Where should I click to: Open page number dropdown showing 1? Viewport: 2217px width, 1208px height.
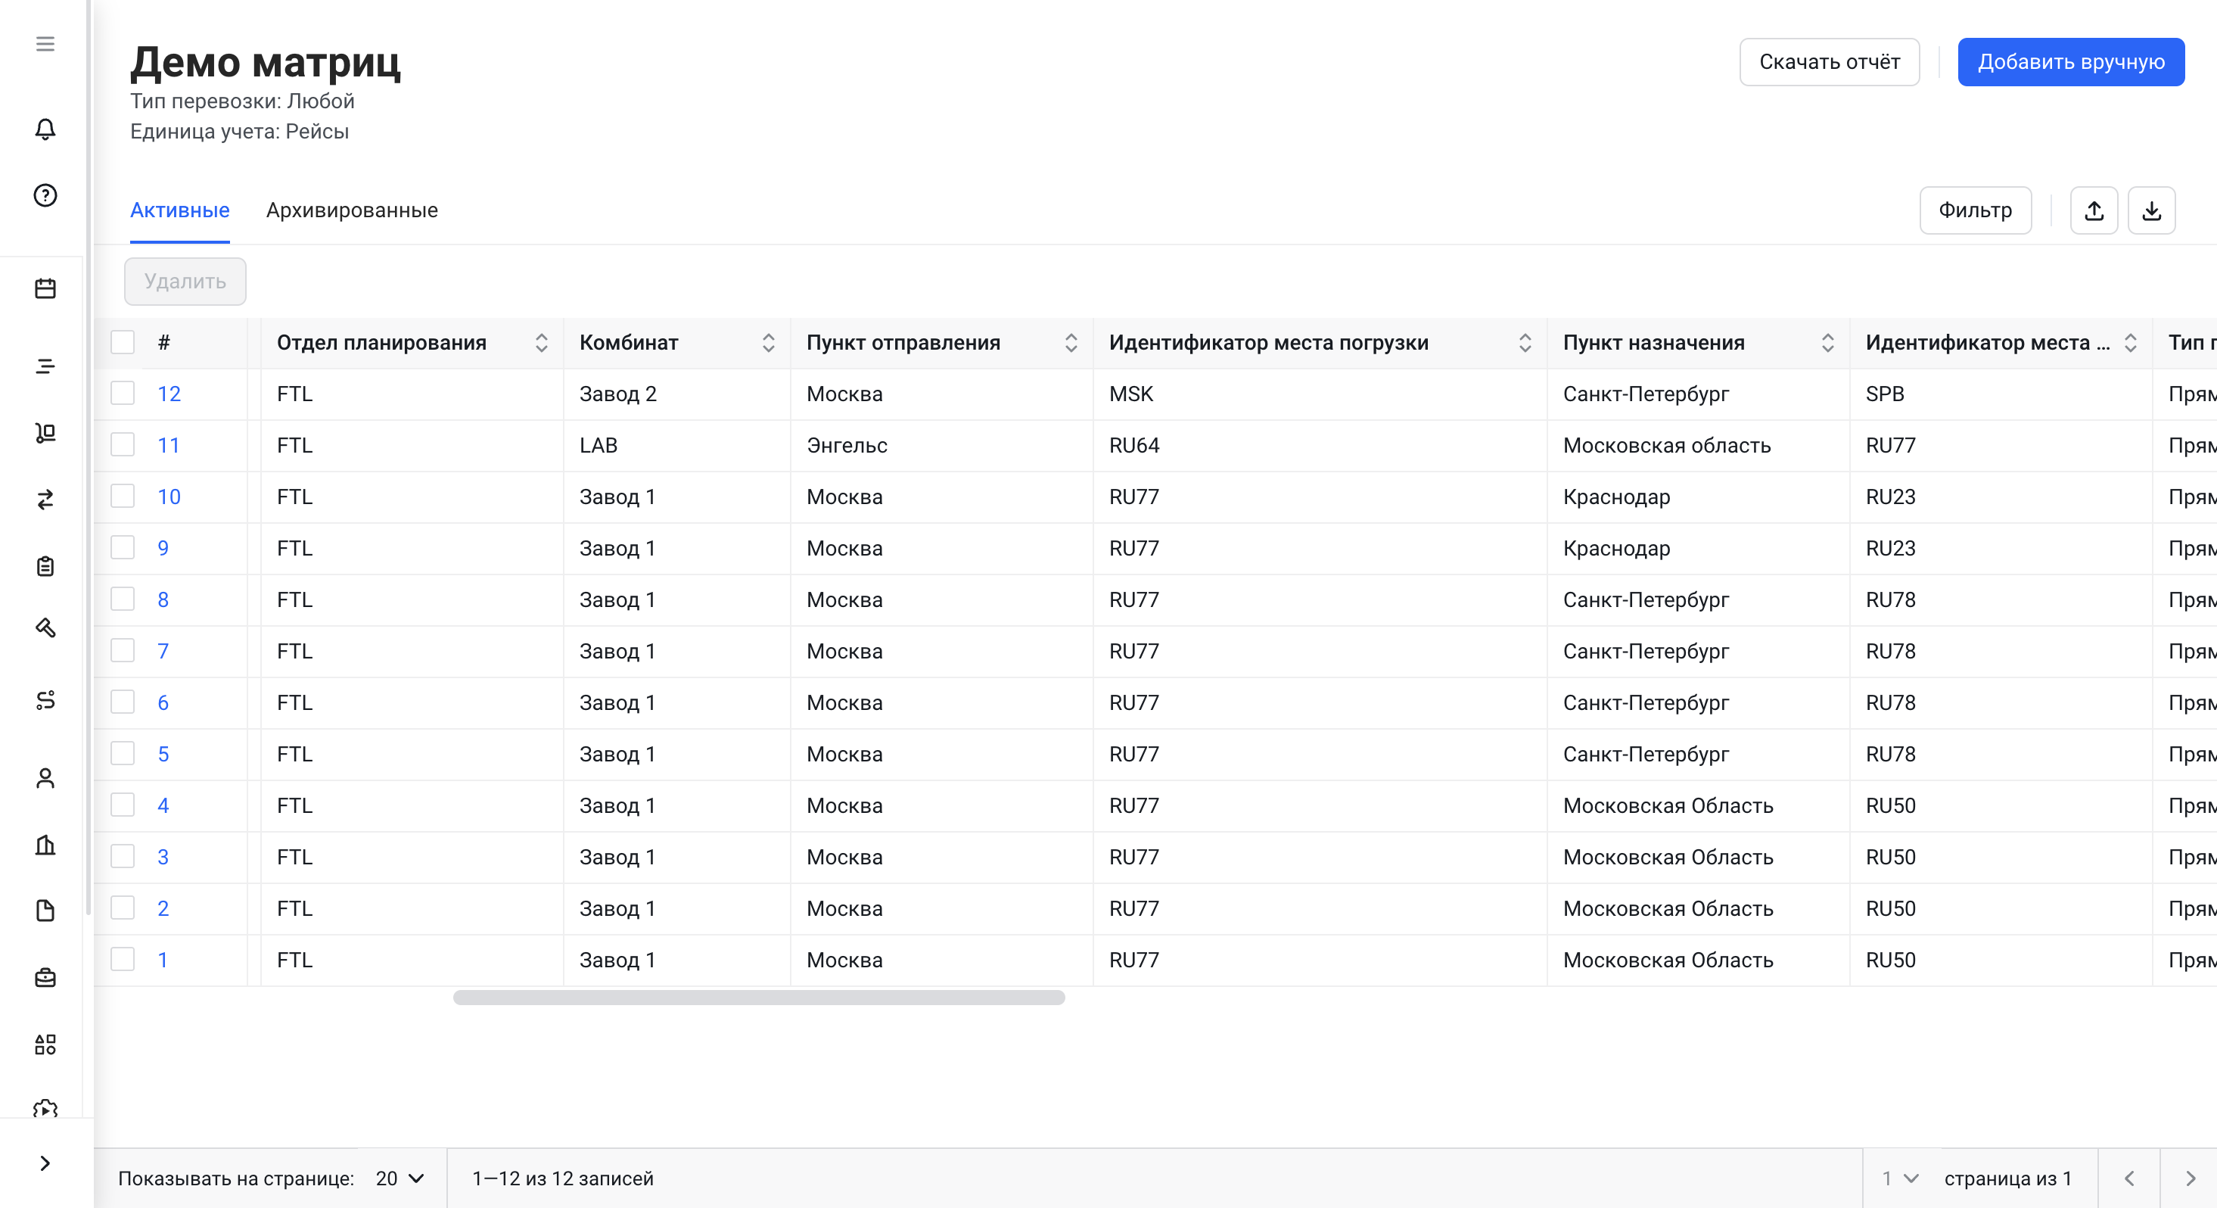click(x=1899, y=1178)
